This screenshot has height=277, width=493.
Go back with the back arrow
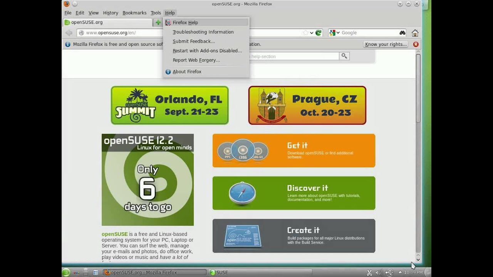click(69, 33)
